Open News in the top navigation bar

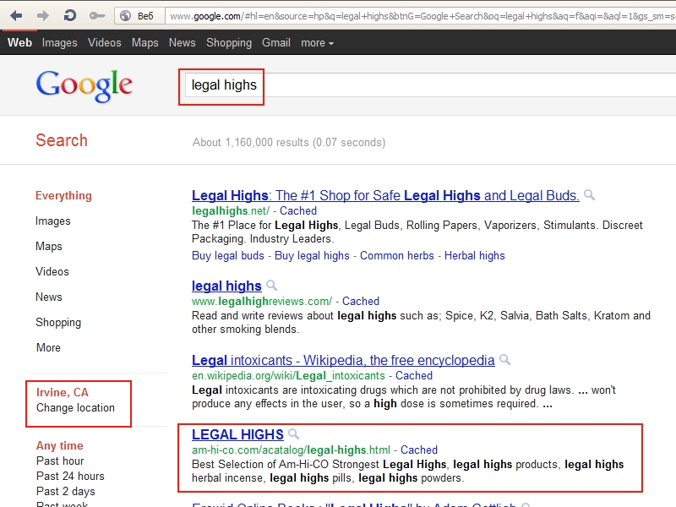click(182, 43)
